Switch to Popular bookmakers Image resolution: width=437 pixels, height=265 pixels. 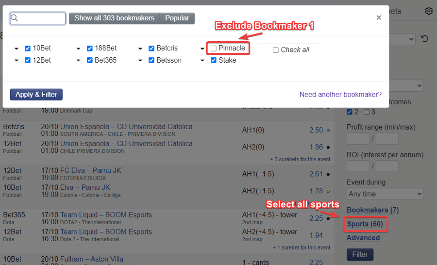177,18
